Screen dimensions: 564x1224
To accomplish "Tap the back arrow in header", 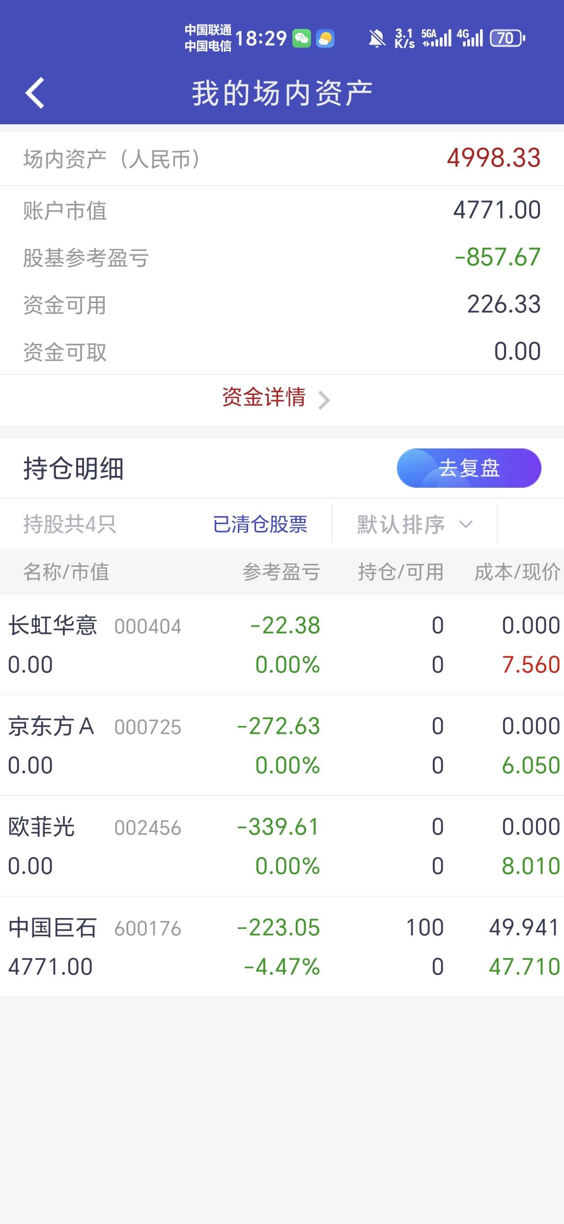I will tap(35, 93).
